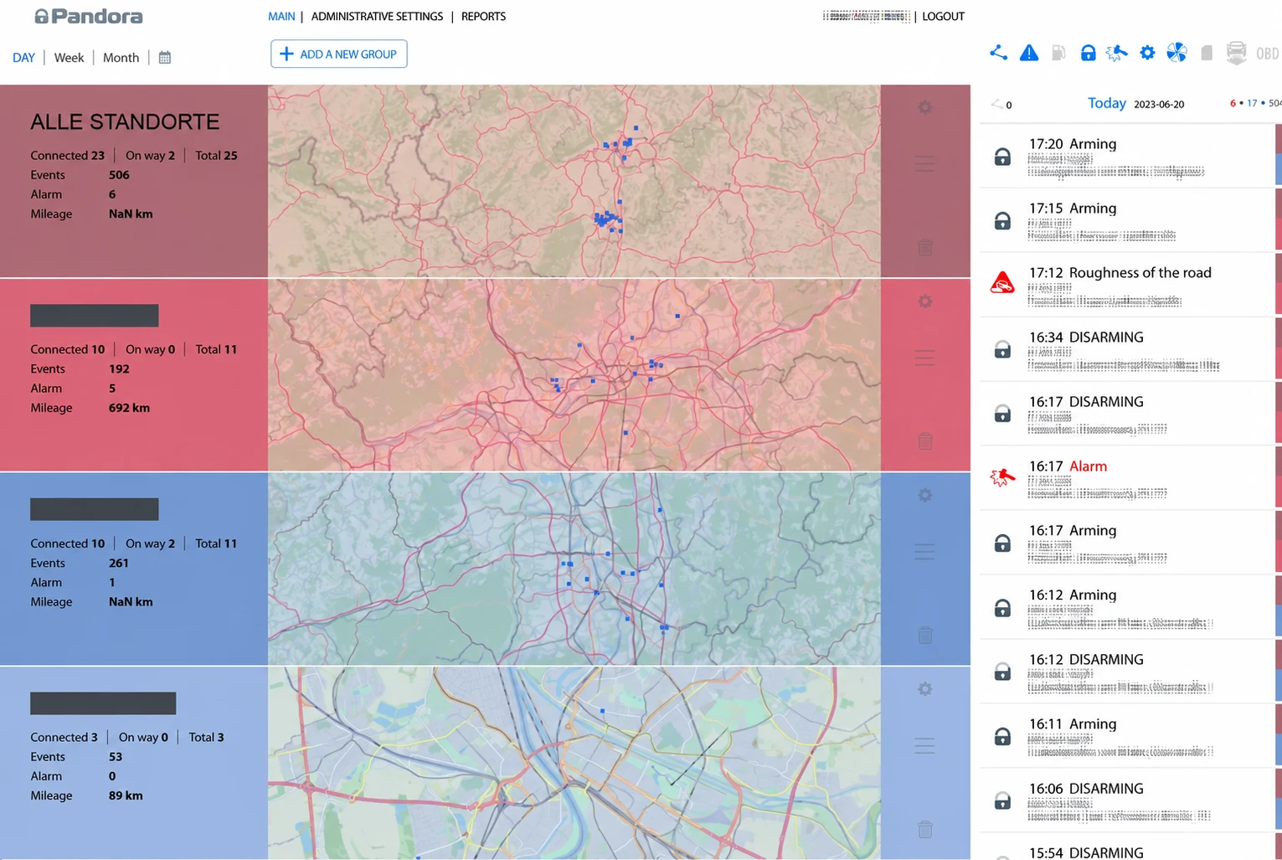Click the ALLE STANDORTE group title

125,122
